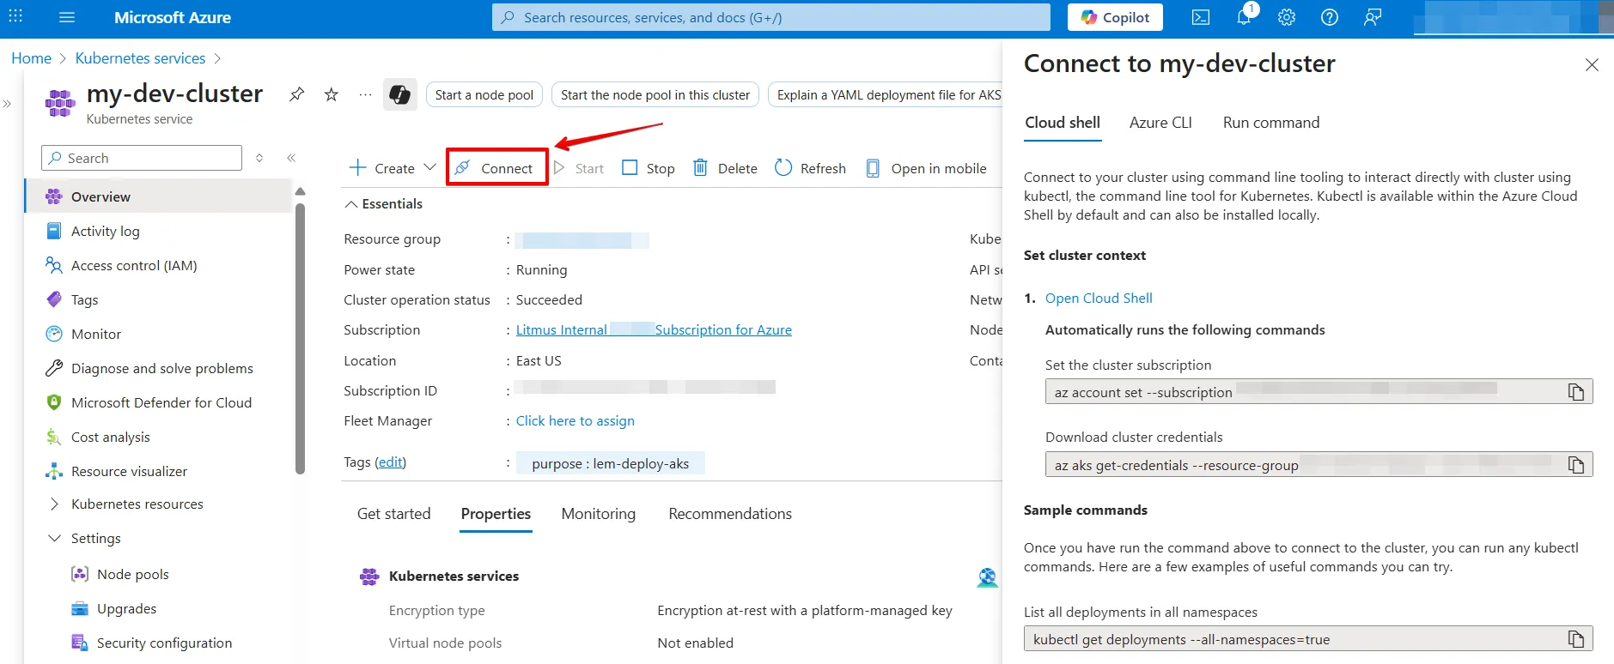Switch to the Azure CLI tab

(1160, 123)
